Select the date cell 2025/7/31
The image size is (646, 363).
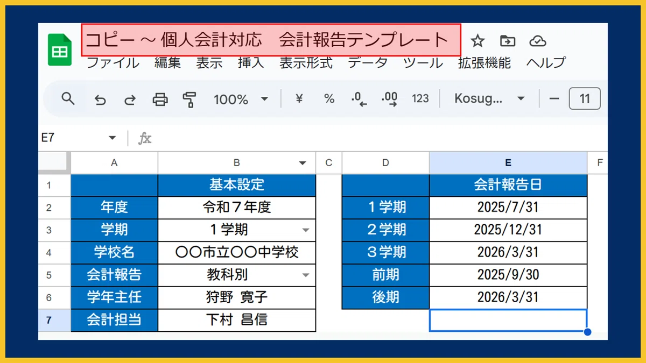pos(508,208)
